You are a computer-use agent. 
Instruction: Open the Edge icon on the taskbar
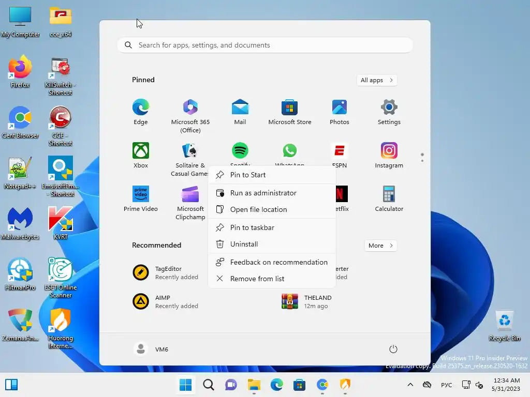276,385
